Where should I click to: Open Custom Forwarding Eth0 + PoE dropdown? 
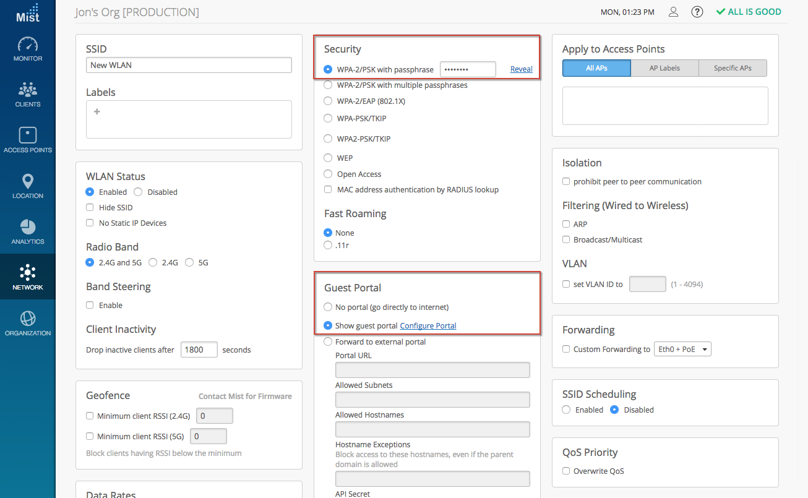click(x=682, y=350)
